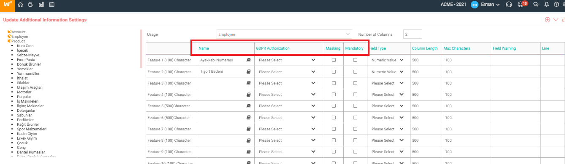Click the headset support icon
The width and height of the screenshot is (565, 164).
click(x=509, y=5)
